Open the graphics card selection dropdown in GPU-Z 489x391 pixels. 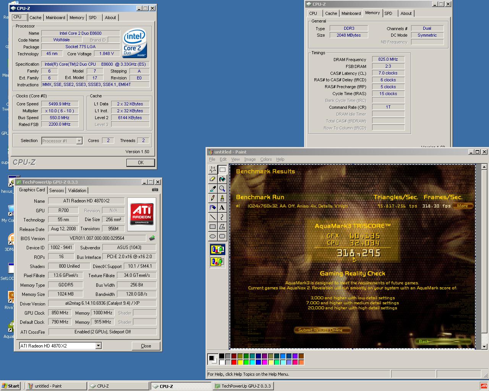[x=98, y=346]
